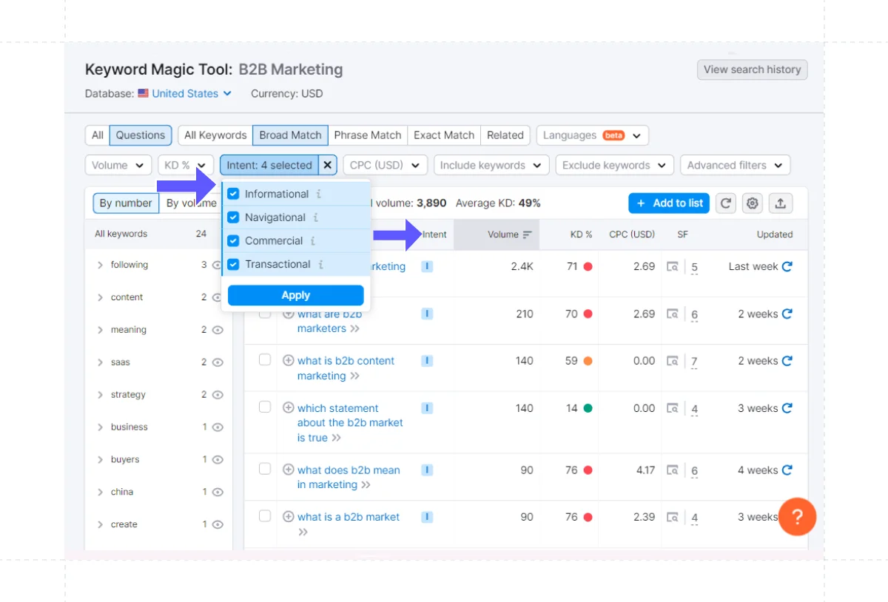
Task: Switch to the Phrase Match tab
Action: pos(368,135)
